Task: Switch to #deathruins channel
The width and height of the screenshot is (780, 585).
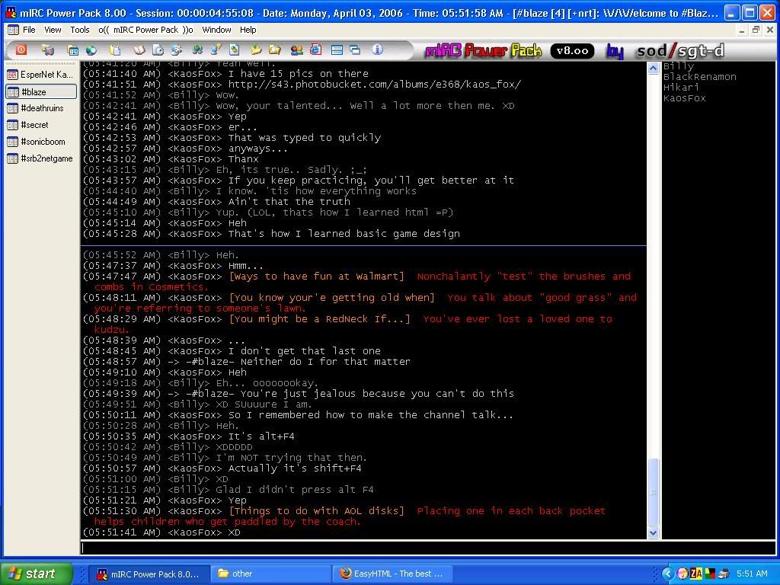Action: click(x=41, y=108)
